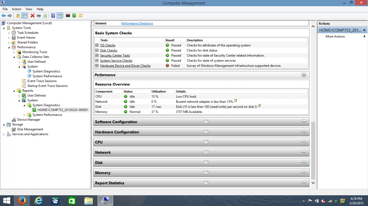This screenshot has width=368, height=206.
Task: Open the View menu
Action: 29,9
